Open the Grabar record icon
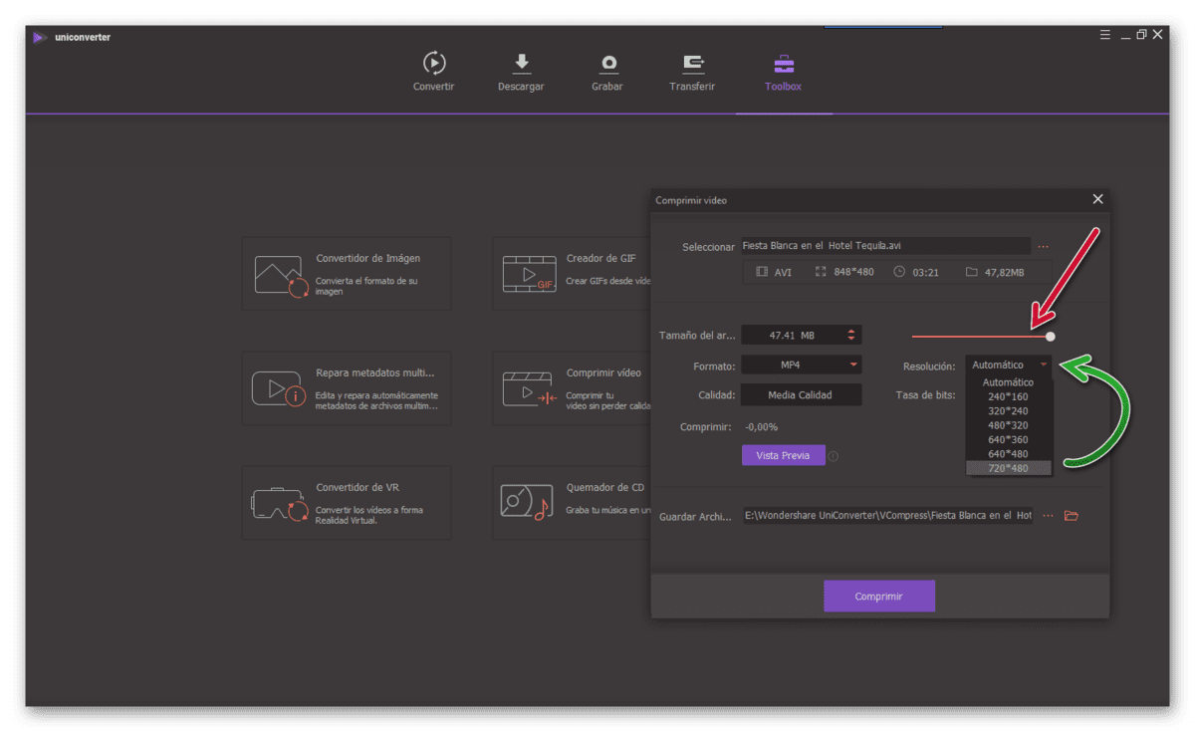 (x=607, y=64)
